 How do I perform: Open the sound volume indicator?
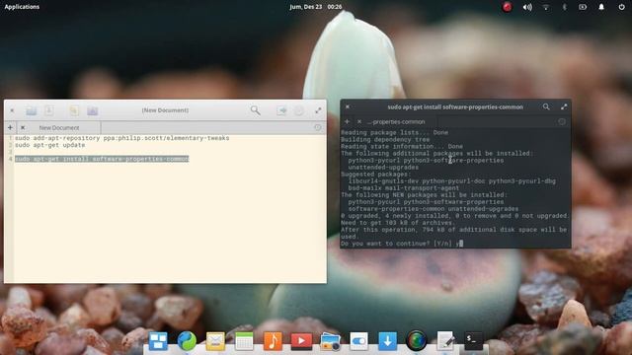pos(527,7)
